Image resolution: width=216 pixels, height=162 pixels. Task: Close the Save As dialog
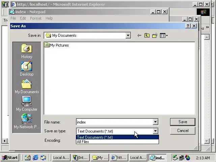point(194,26)
